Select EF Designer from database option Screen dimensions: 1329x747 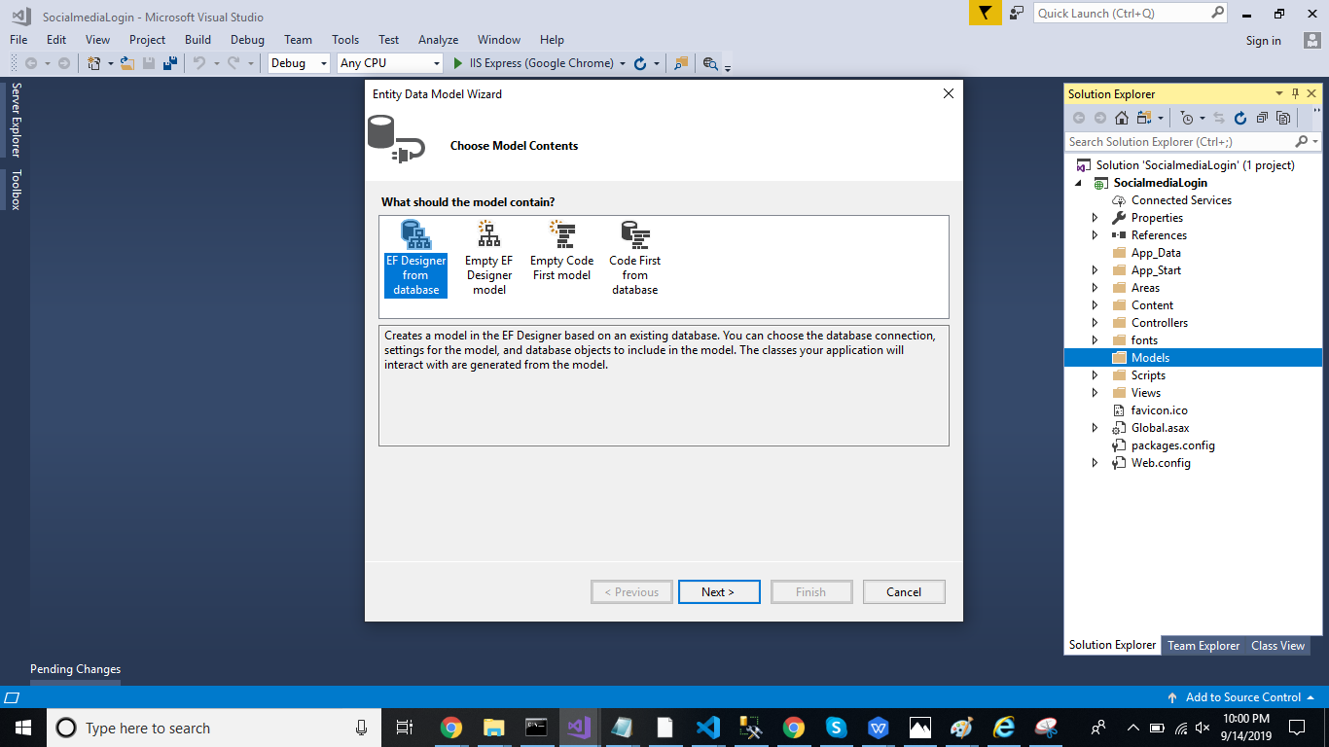click(x=415, y=258)
